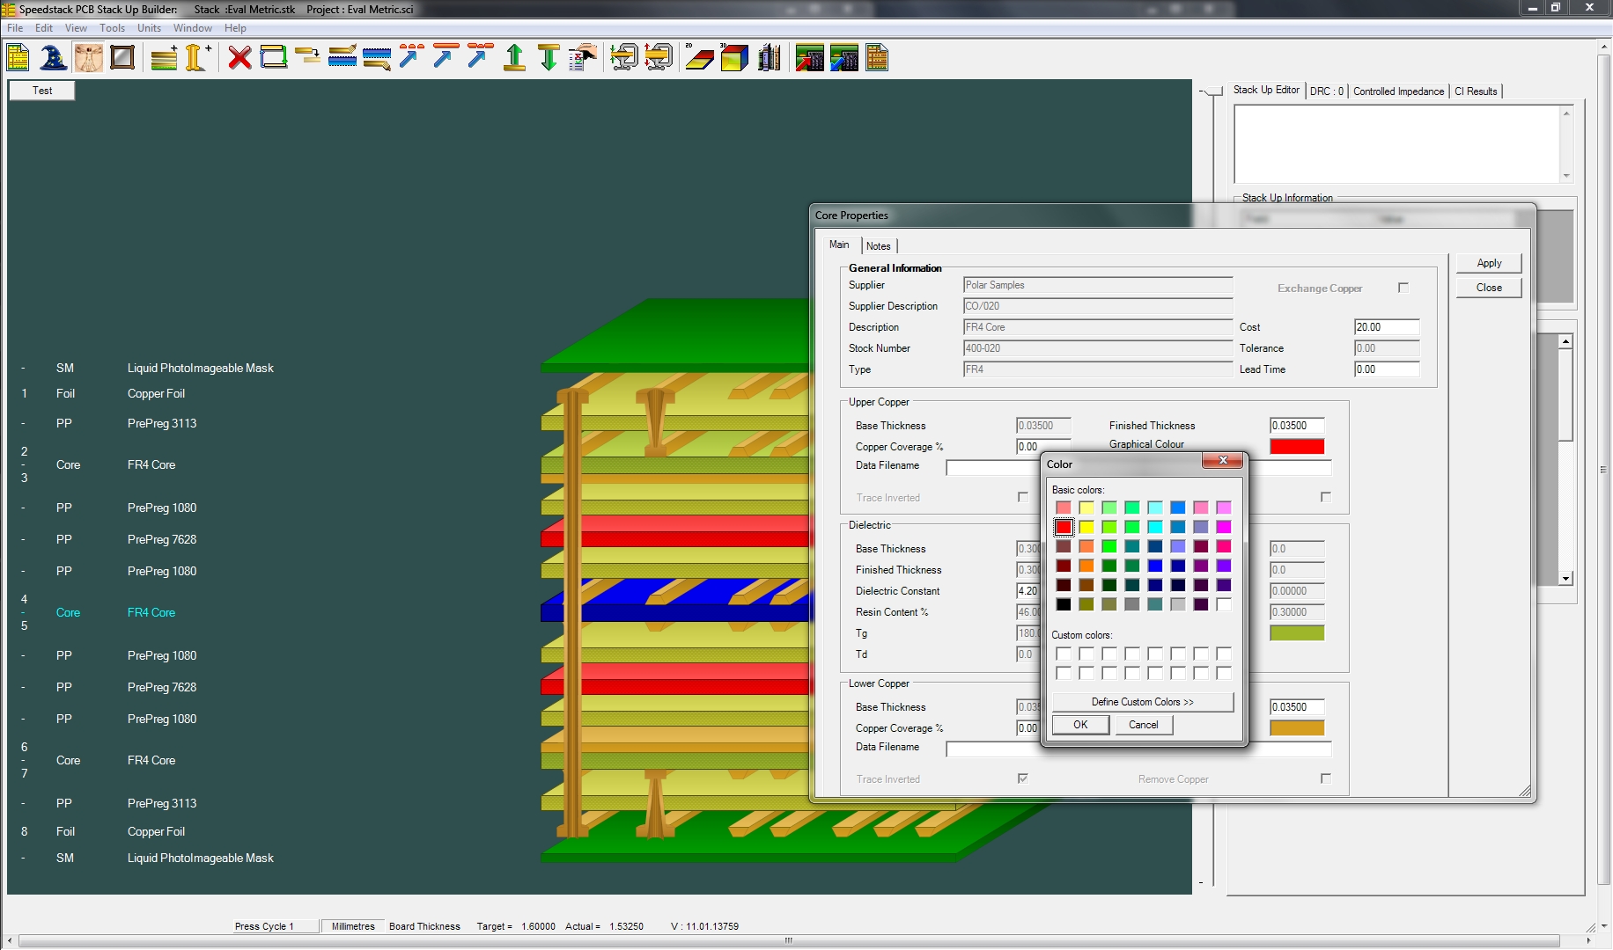This screenshot has height=950, width=1613.
Task: Click the stack list scrollbar down arrow
Action: [x=1565, y=579]
